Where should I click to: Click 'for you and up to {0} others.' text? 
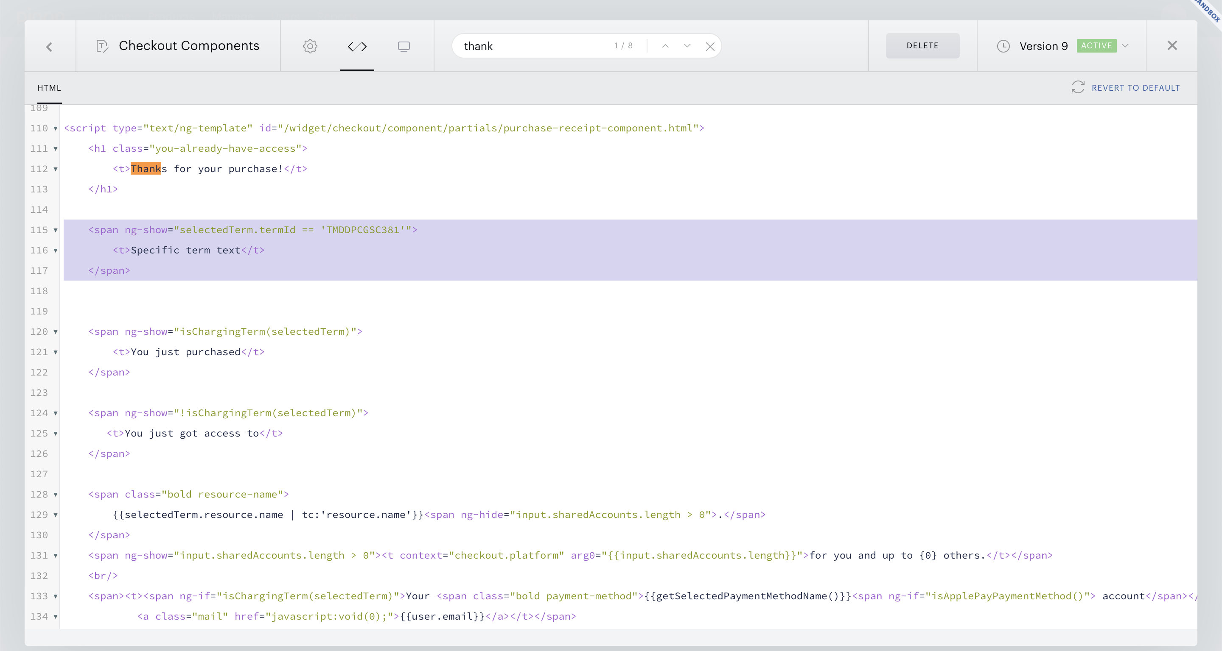pos(897,555)
